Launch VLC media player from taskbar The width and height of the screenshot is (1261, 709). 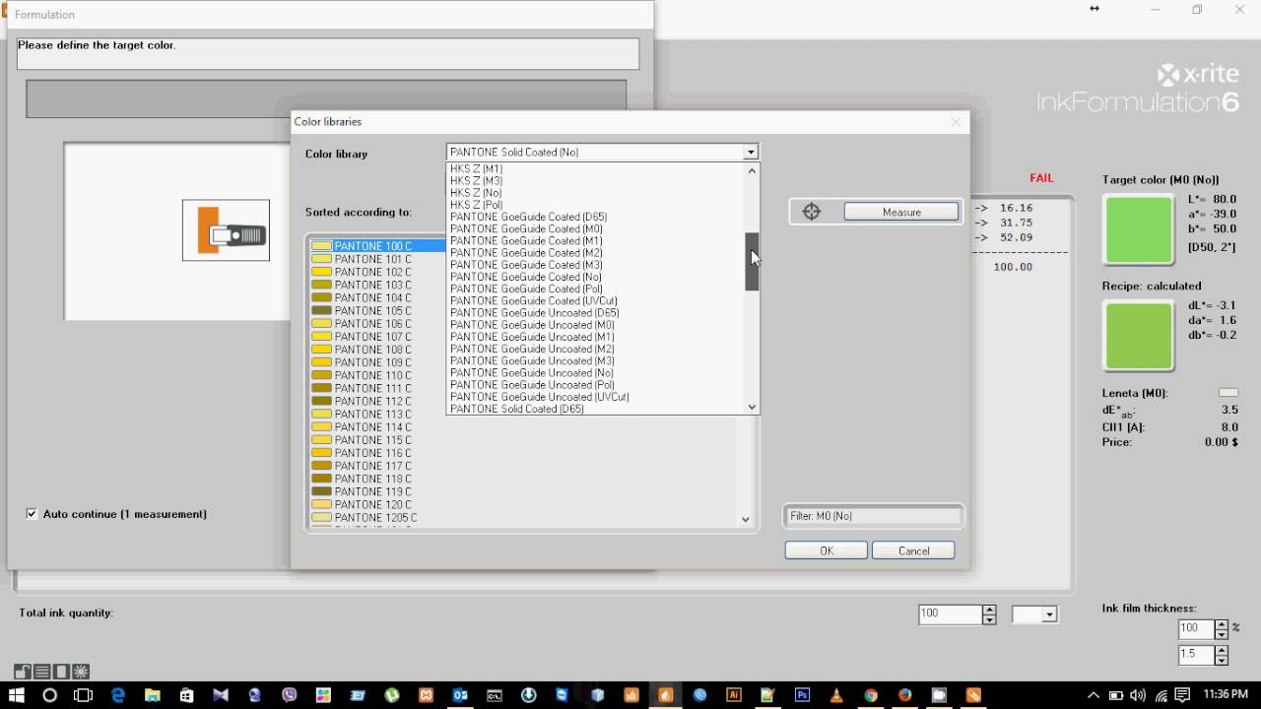(x=836, y=695)
